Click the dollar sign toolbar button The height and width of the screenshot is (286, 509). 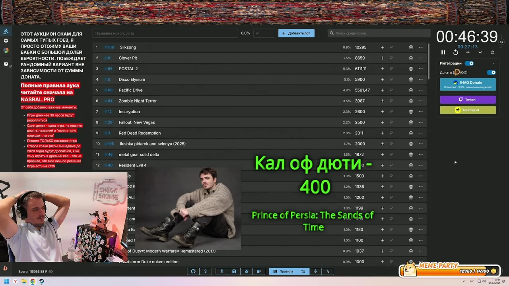pyautogui.click(x=205, y=271)
